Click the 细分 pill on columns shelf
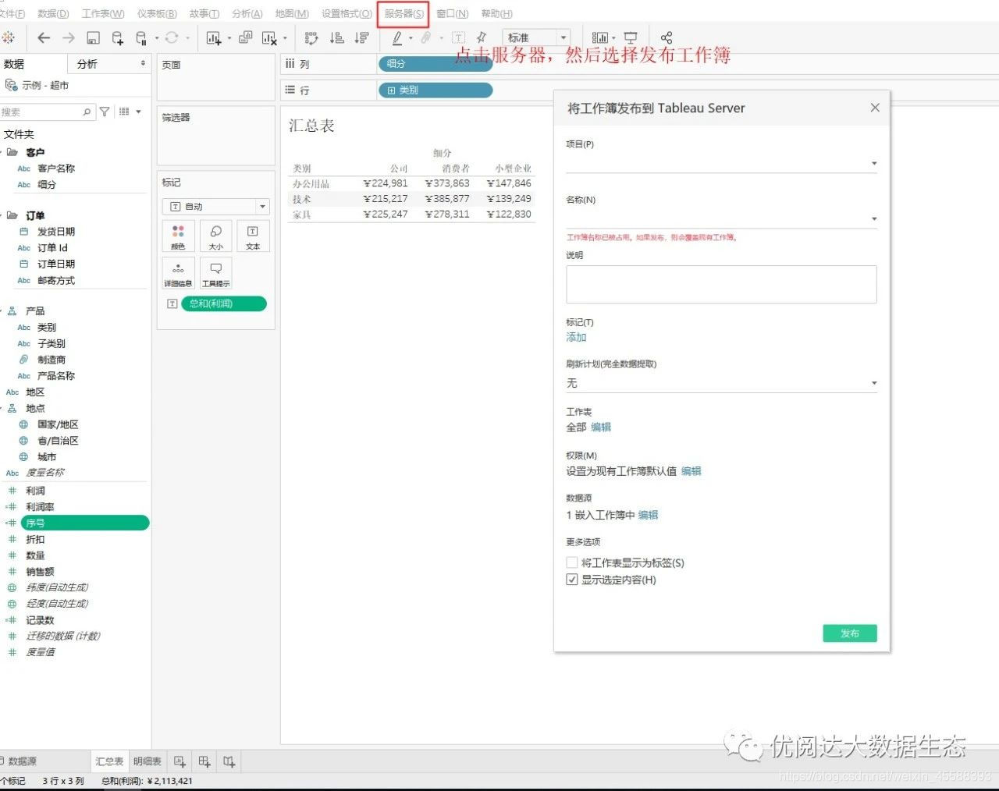The image size is (999, 791). point(435,64)
